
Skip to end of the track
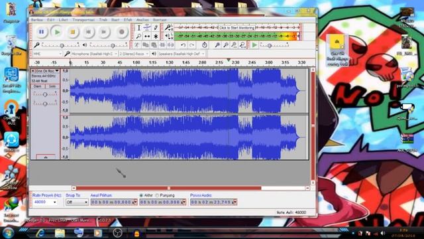103,32
